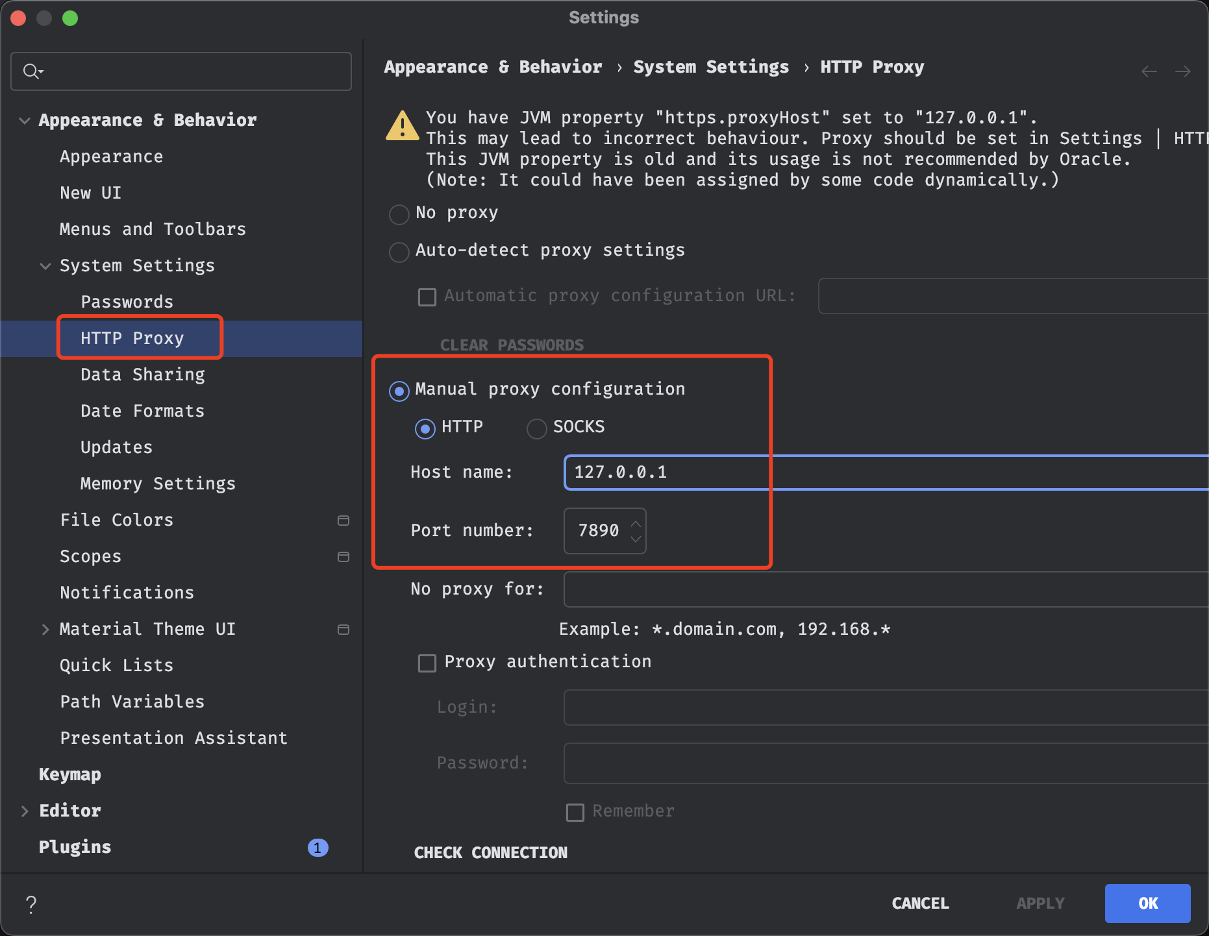Open the Quick Lists settings page
The height and width of the screenshot is (936, 1209).
point(117,666)
